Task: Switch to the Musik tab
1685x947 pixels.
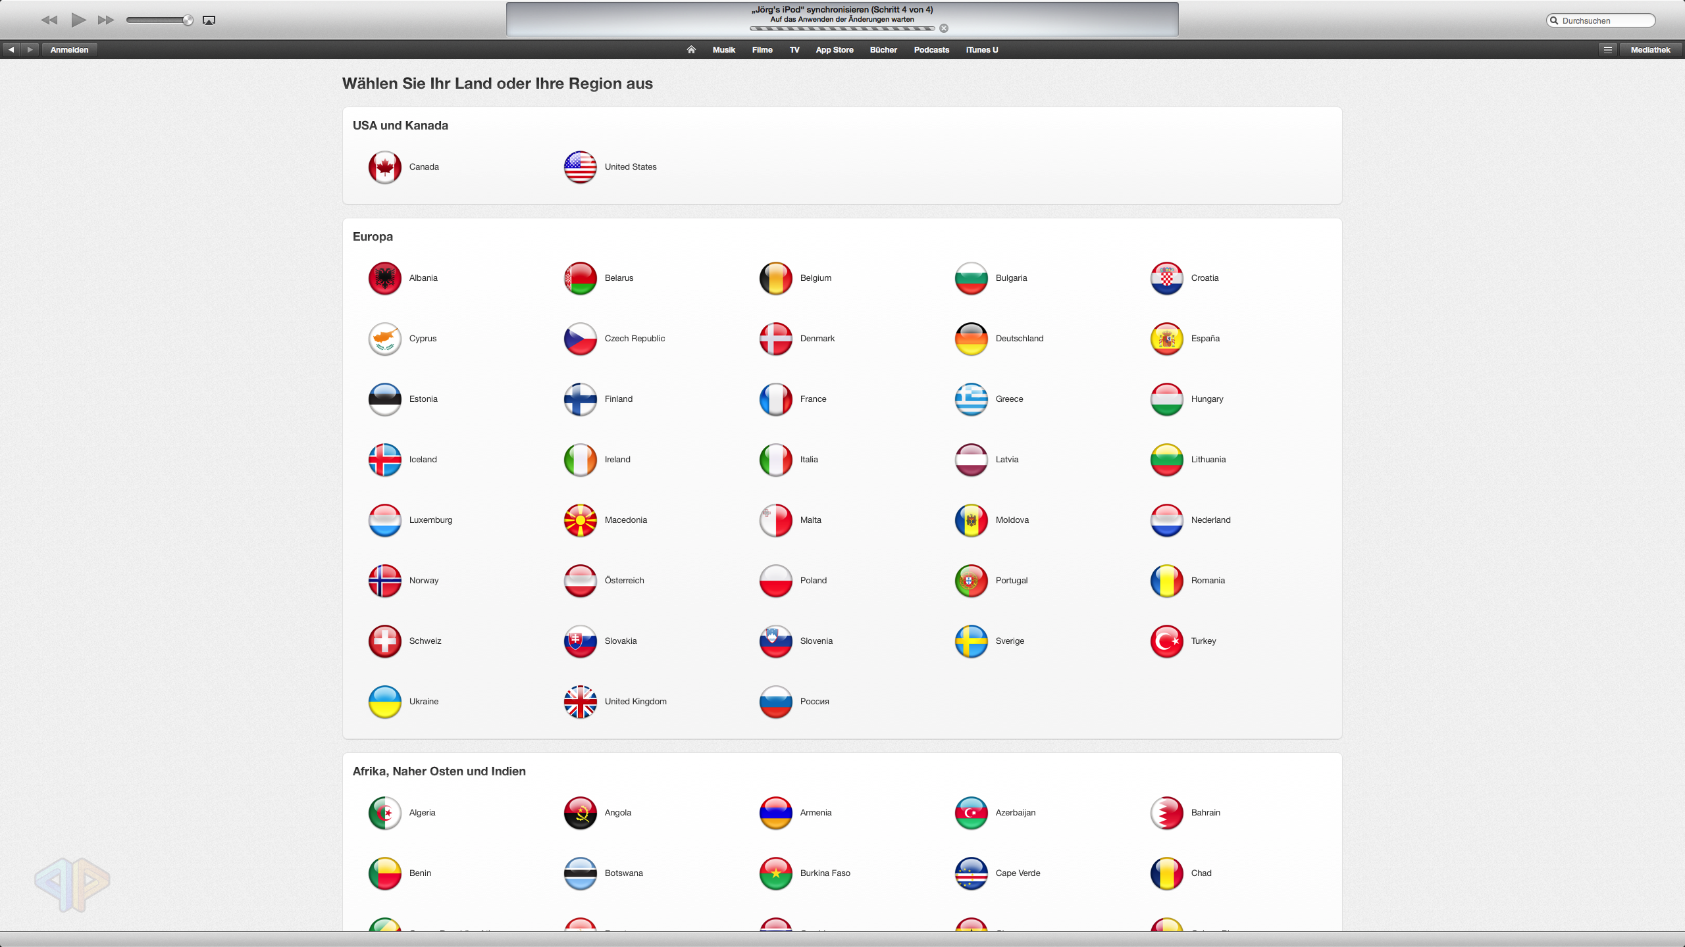Action: (723, 49)
